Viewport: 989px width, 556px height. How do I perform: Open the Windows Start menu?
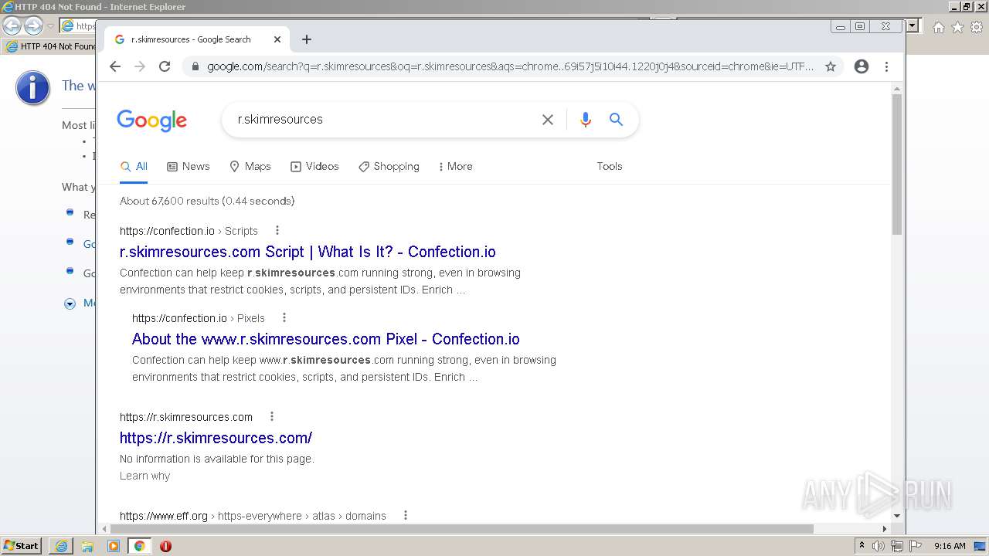[22, 546]
